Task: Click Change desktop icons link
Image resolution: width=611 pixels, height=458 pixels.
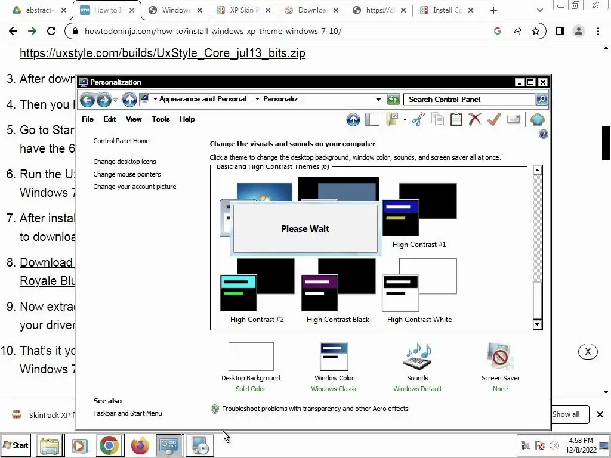Action: click(x=124, y=162)
